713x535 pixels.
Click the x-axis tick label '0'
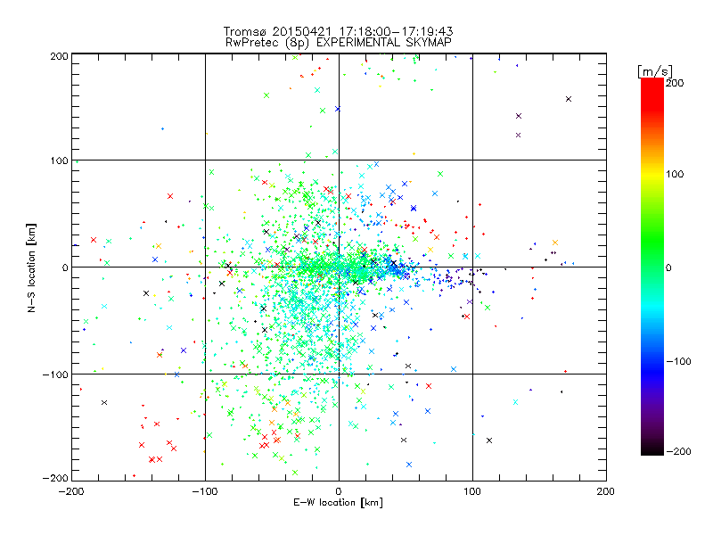[339, 491]
